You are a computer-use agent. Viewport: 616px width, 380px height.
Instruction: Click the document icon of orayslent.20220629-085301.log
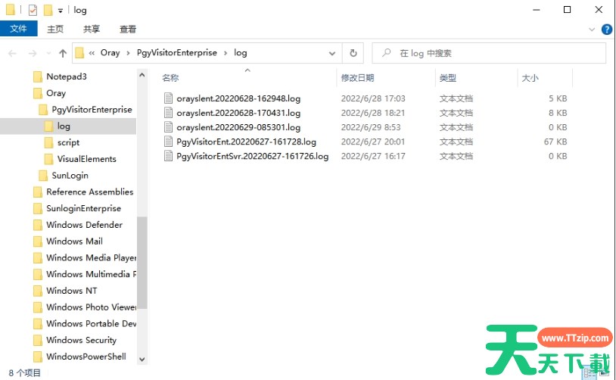coord(169,127)
